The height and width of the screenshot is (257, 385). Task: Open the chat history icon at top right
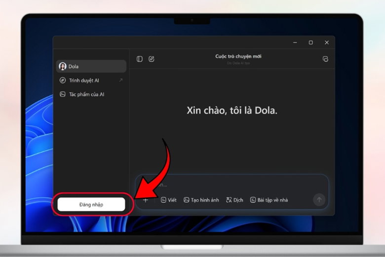pyautogui.click(x=325, y=59)
